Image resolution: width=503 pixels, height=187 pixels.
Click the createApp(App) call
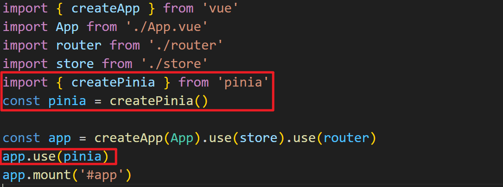(148, 138)
